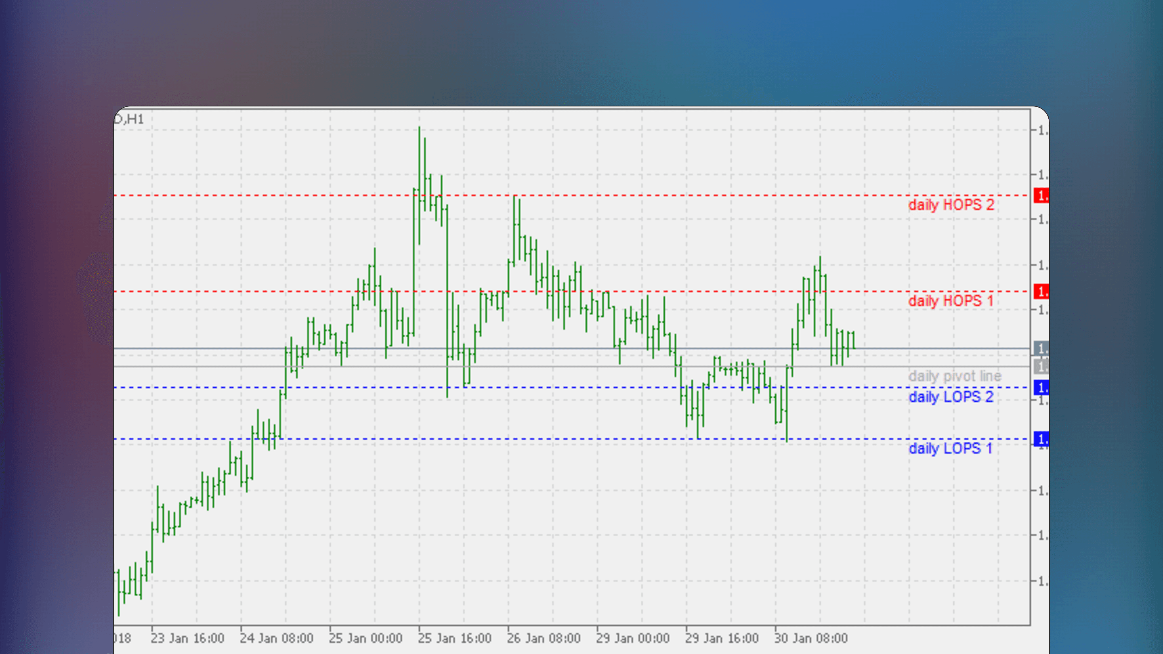Click the blue dashed LOPS 2 line
Screen dimensions: 1163x654
[x=316, y=387]
